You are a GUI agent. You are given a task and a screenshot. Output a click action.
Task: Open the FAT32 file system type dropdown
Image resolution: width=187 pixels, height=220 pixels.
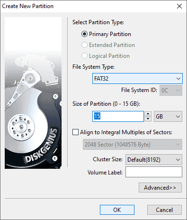(137, 78)
